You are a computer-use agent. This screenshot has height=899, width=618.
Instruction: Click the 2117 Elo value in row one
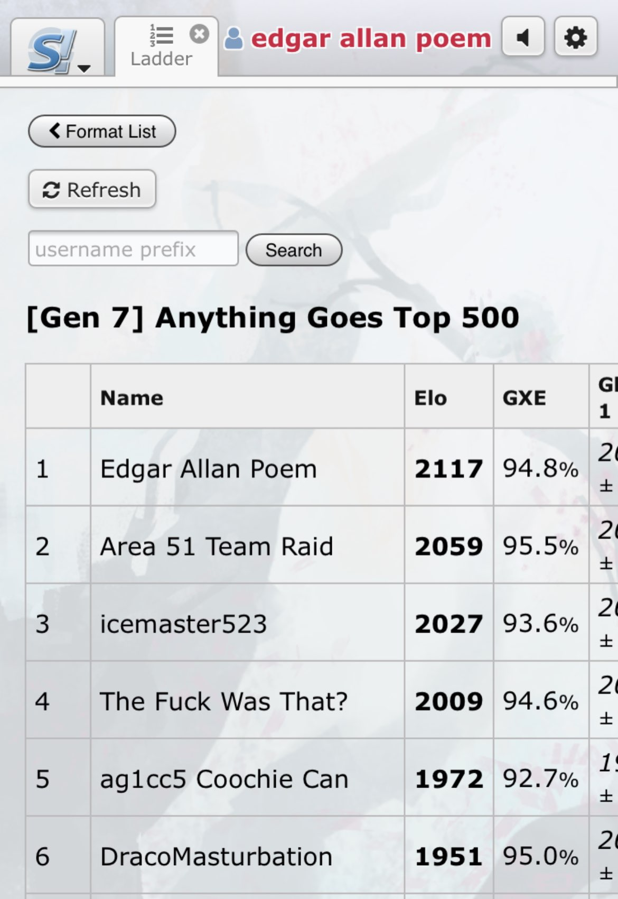click(448, 469)
